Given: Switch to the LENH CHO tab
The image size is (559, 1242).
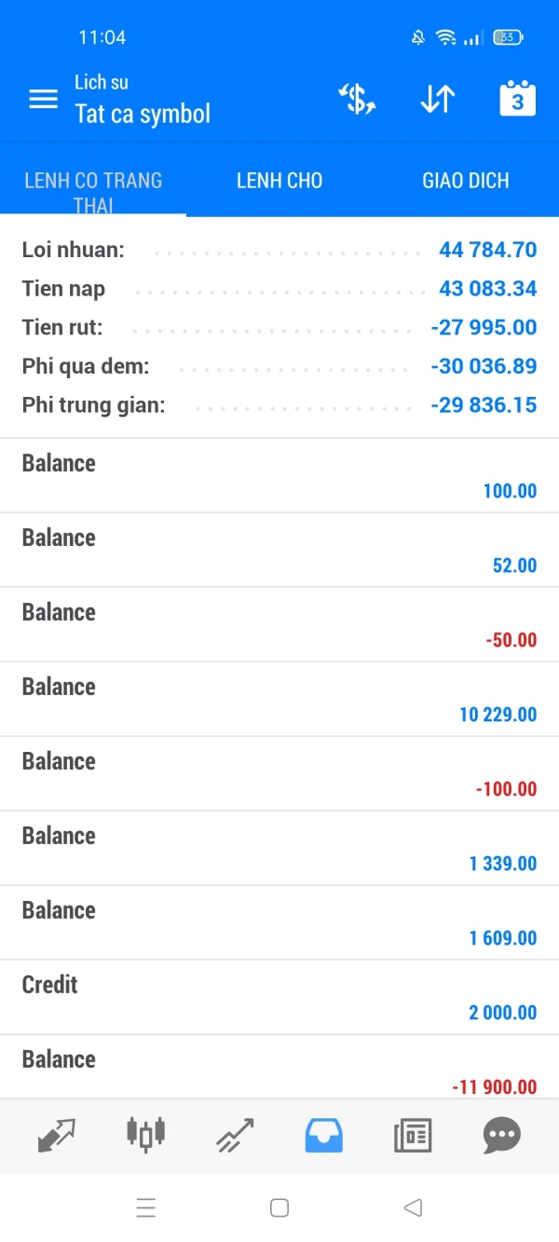Looking at the screenshot, I should coord(279,181).
